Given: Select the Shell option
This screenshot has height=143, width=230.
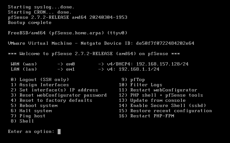Looking at the screenshot, I should [x=22, y=121].
